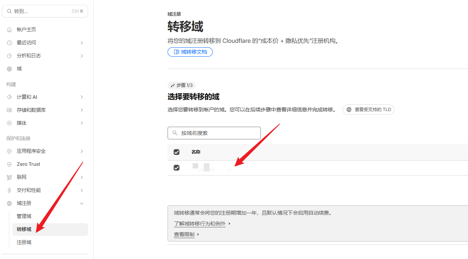Click the 查看受支持的 TLD button

pos(368,110)
